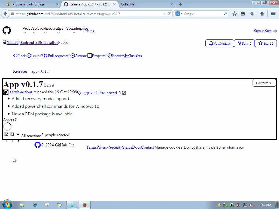The image size is (279, 209).
Task: Click the Pricing link
Action: [x=89, y=31]
